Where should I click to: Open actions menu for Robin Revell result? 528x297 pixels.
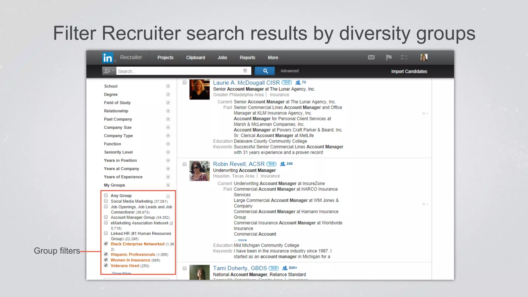[425, 204]
